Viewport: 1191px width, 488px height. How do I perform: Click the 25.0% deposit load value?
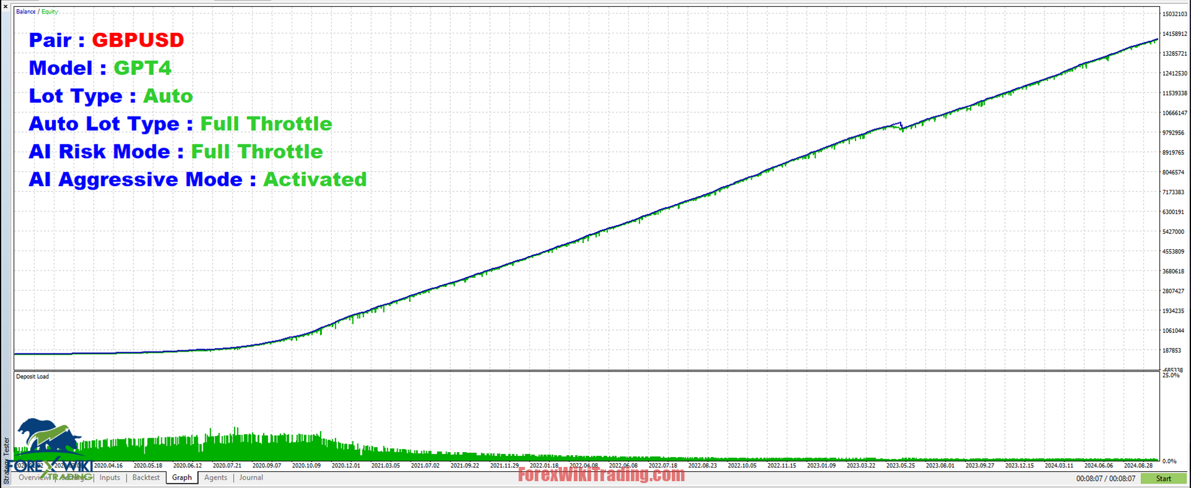pos(1171,376)
